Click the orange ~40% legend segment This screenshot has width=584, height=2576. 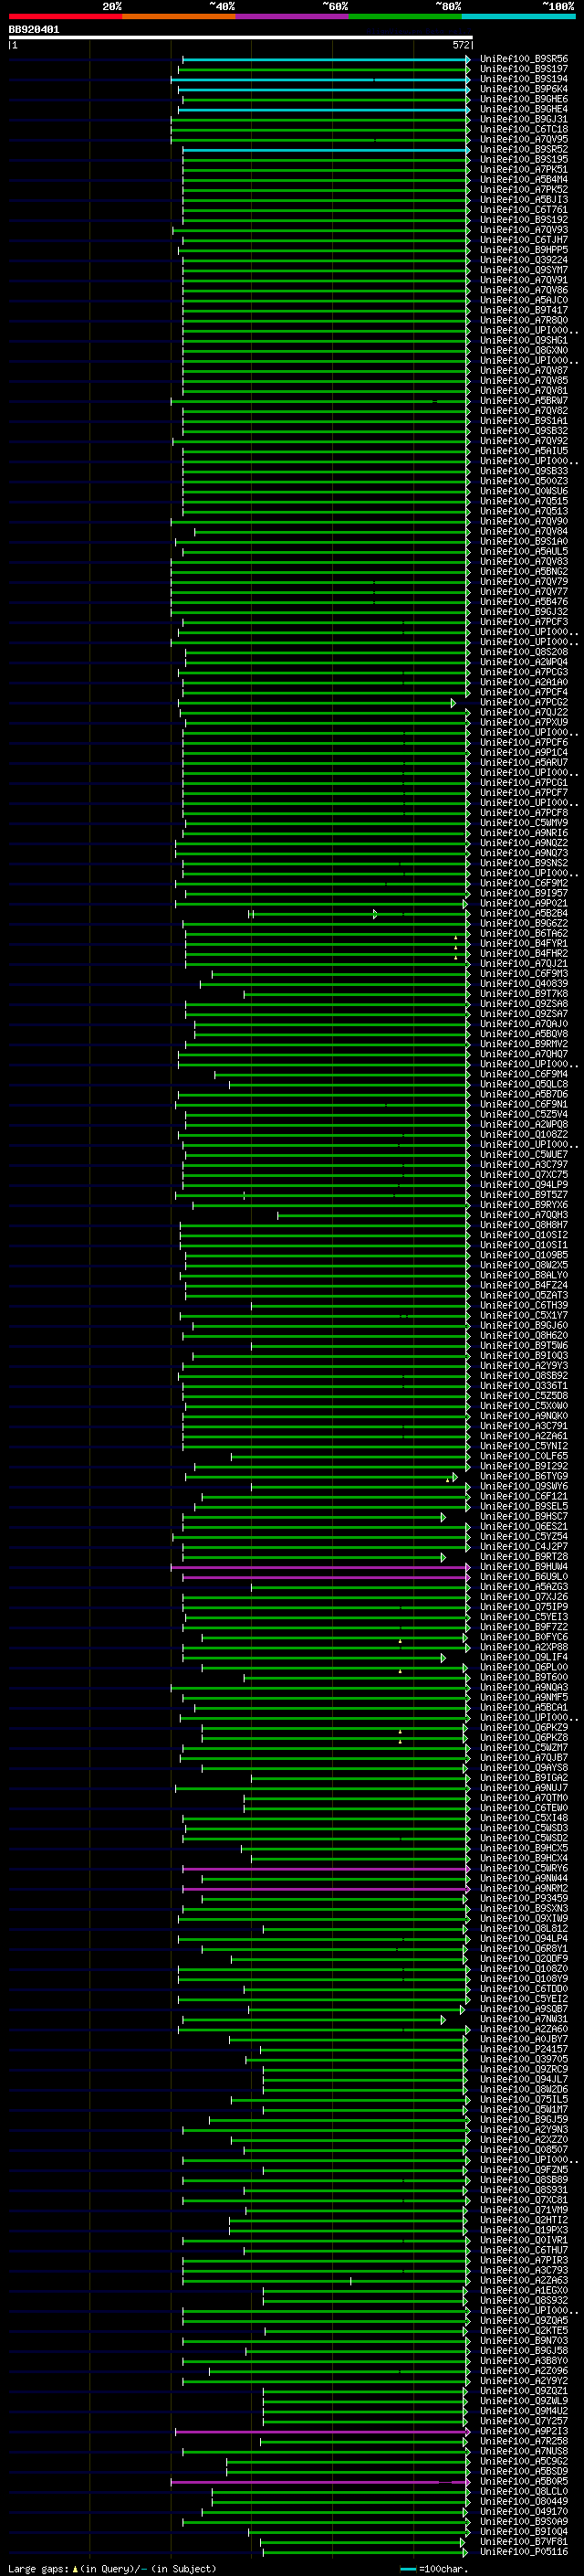179,16
